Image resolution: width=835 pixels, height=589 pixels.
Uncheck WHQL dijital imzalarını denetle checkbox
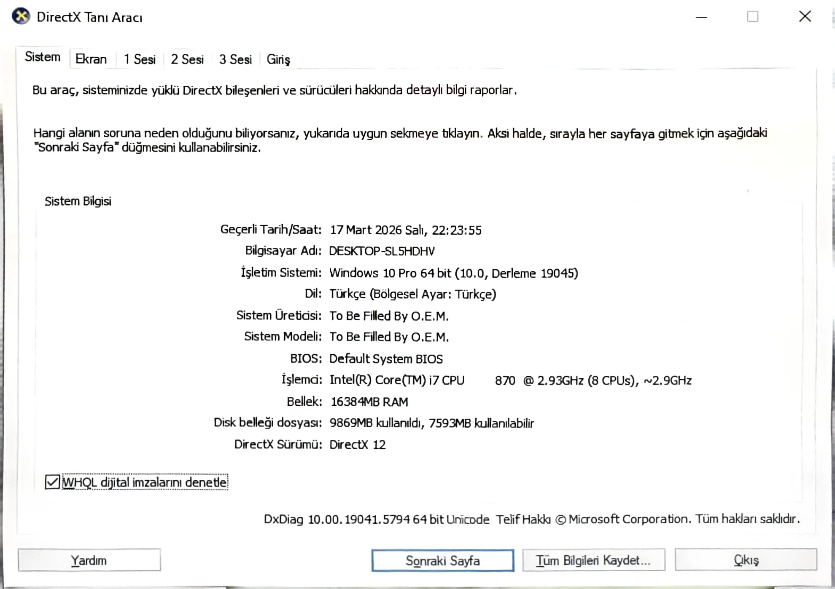pyautogui.click(x=52, y=482)
